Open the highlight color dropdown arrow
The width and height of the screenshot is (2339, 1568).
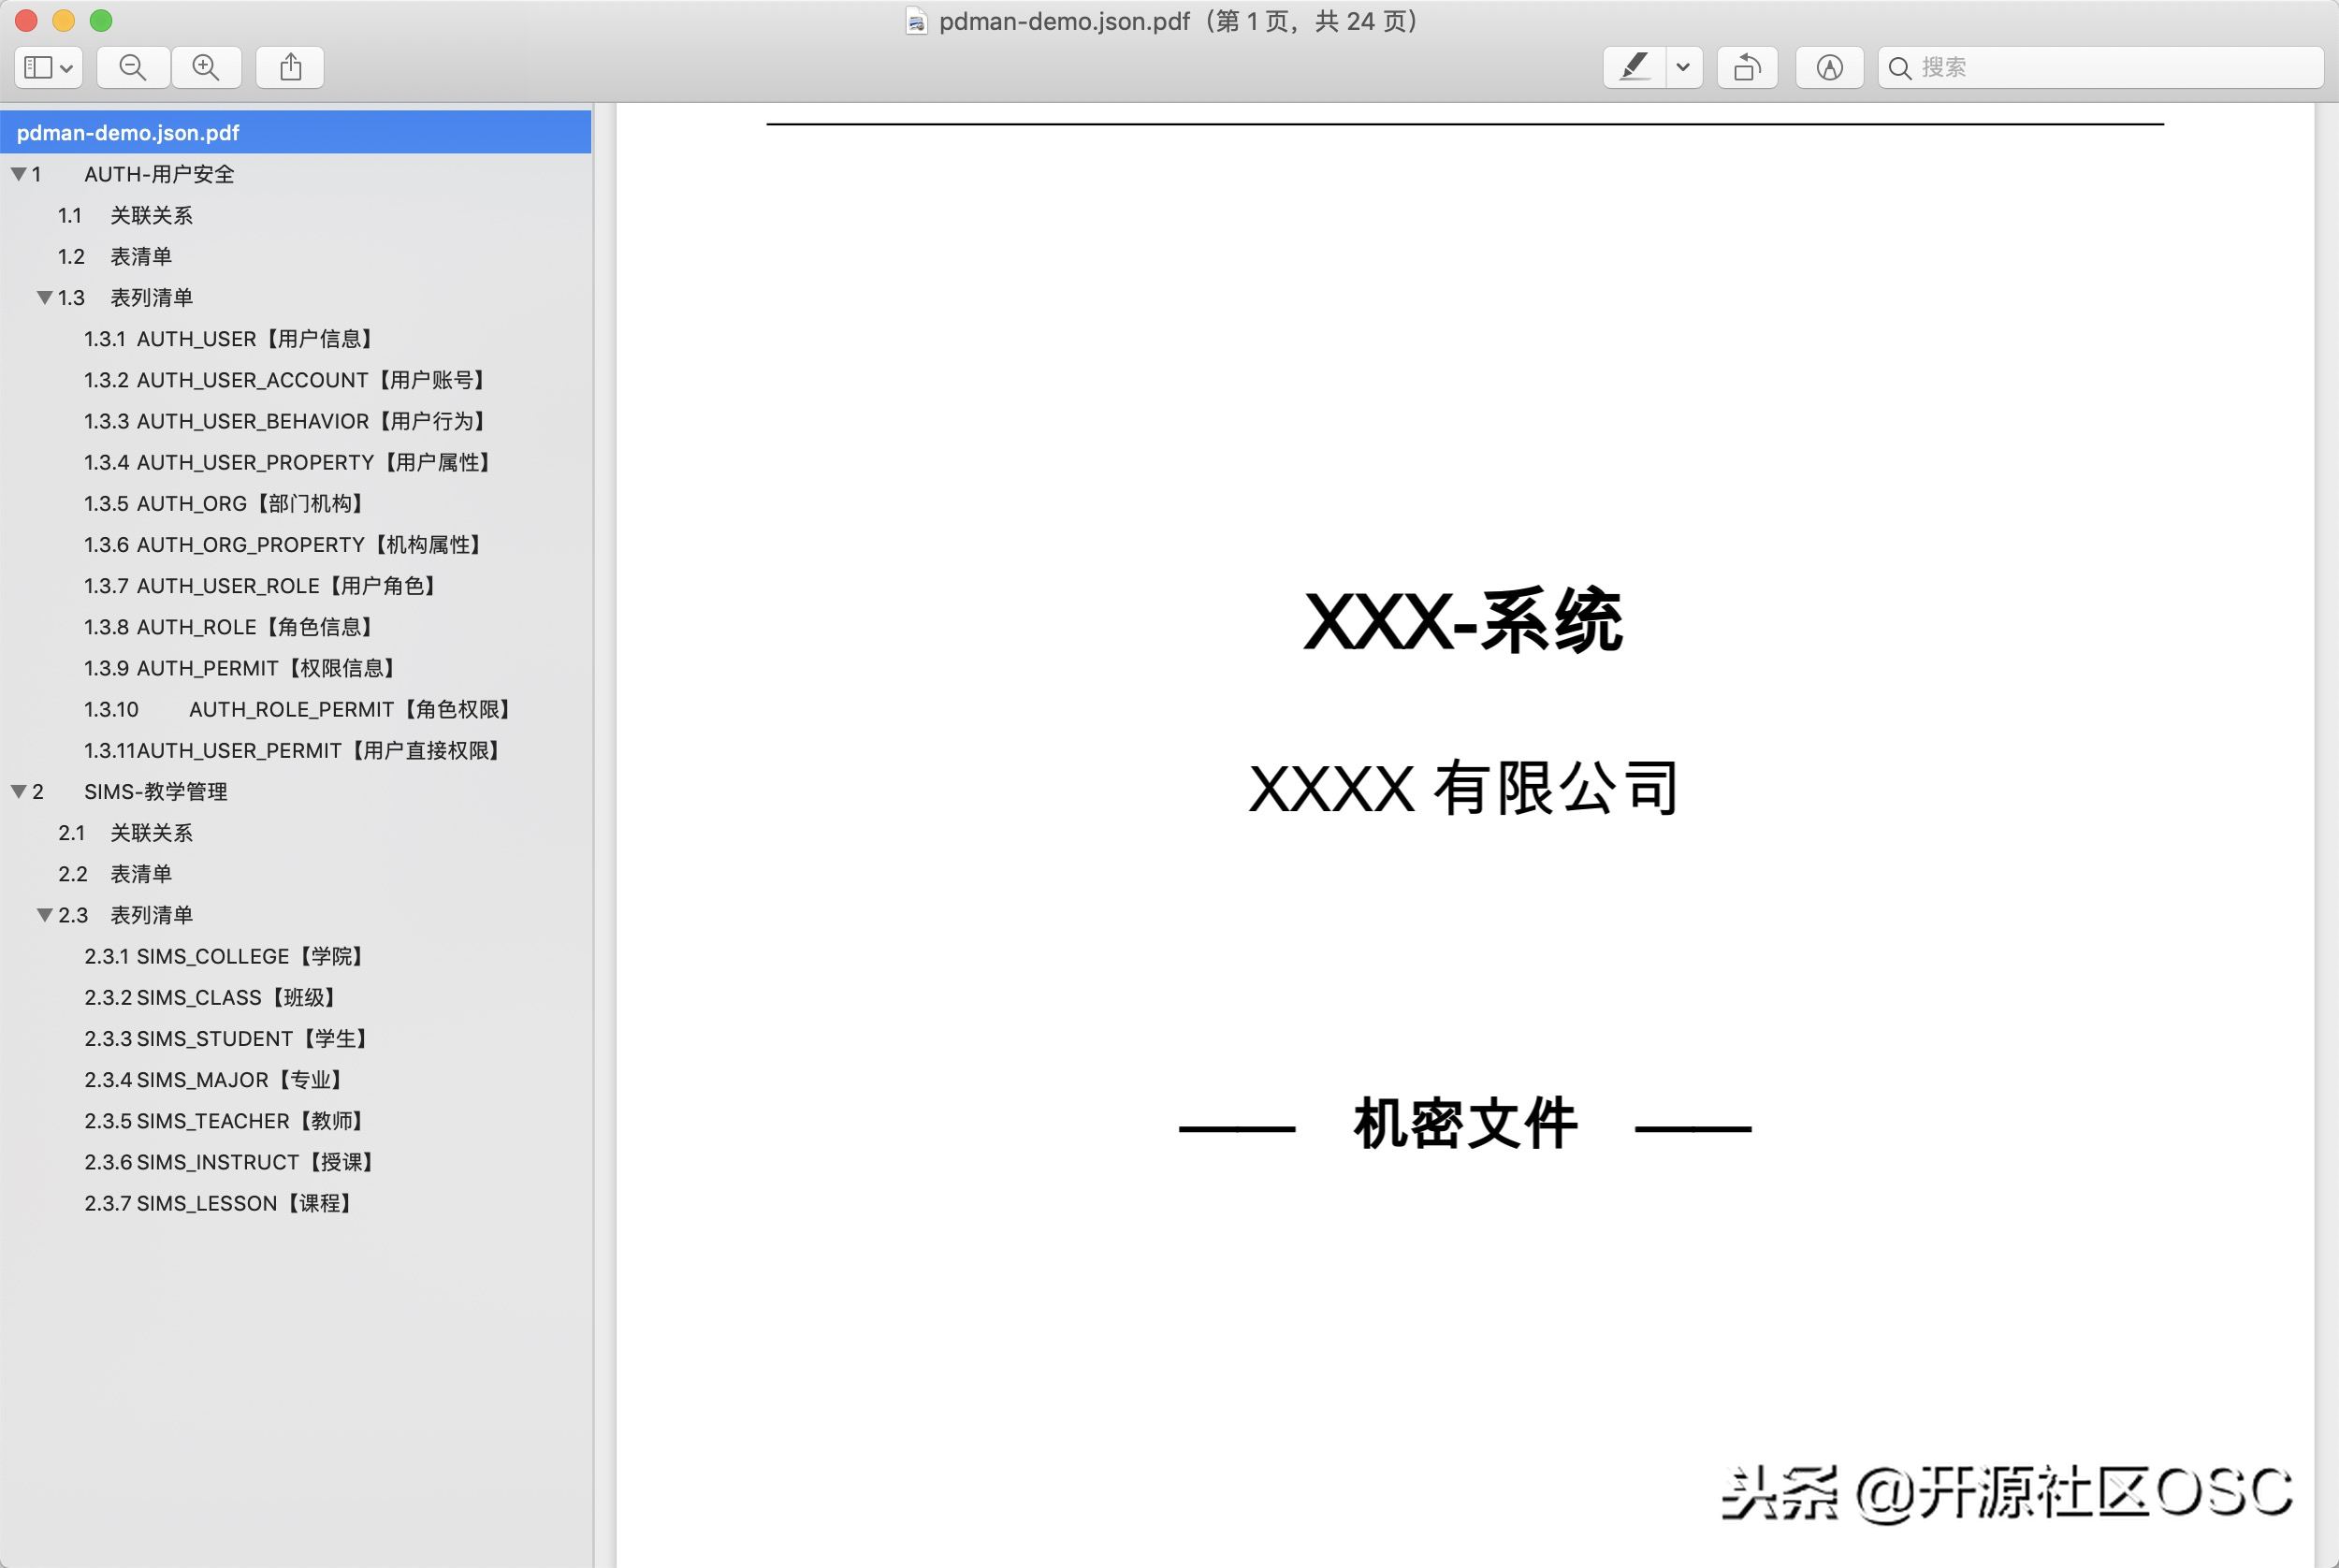tap(1684, 67)
